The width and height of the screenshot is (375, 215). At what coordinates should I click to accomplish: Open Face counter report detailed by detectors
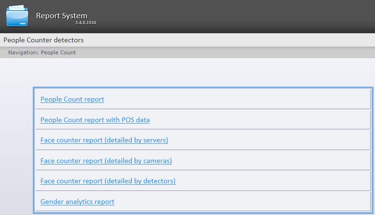pos(108,181)
